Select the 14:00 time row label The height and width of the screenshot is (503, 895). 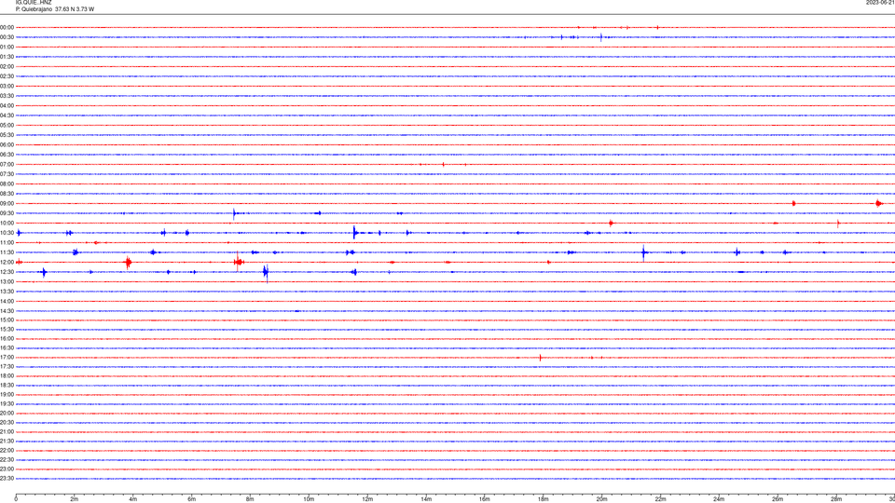tap(7, 301)
